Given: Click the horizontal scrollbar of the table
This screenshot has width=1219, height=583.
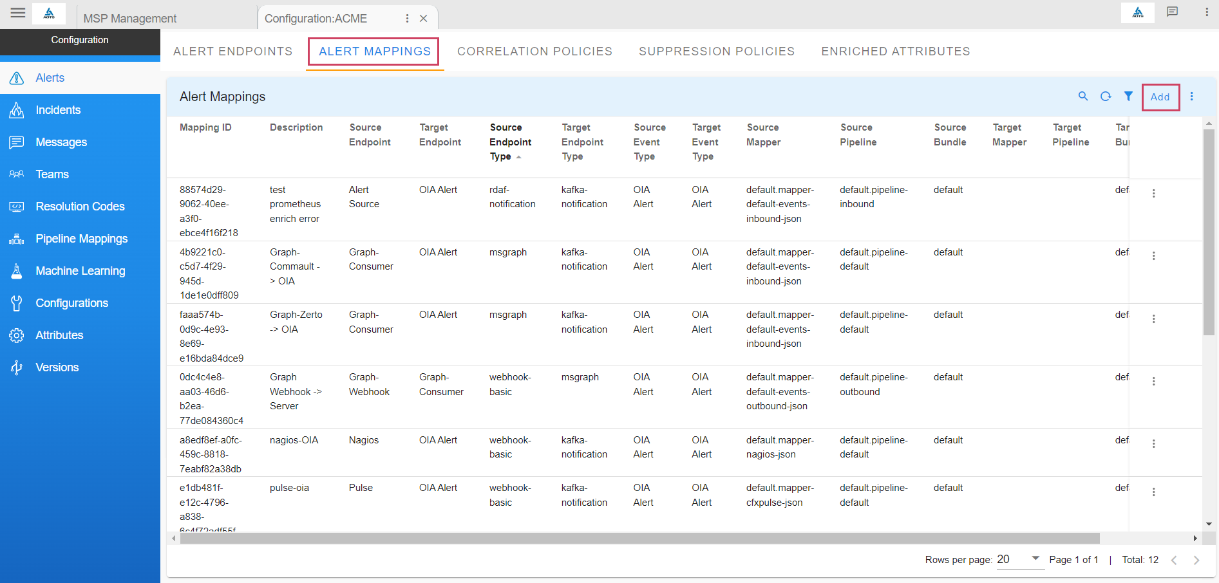Looking at the screenshot, I should click(x=639, y=539).
